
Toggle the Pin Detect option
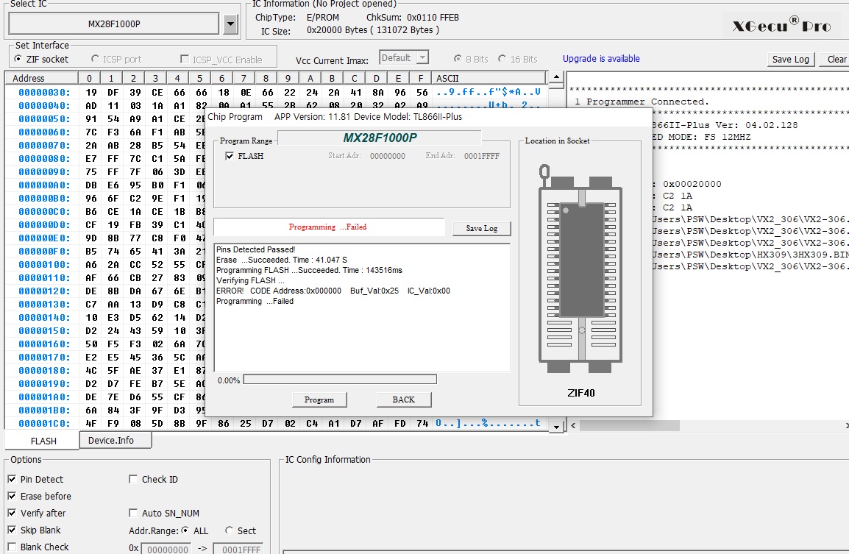tap(13, 480)
